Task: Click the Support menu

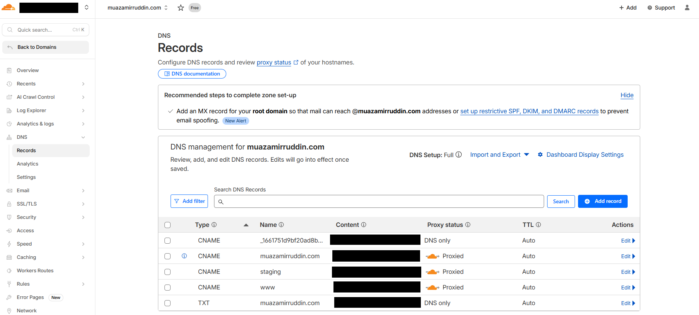Action: tap(661, 8)
